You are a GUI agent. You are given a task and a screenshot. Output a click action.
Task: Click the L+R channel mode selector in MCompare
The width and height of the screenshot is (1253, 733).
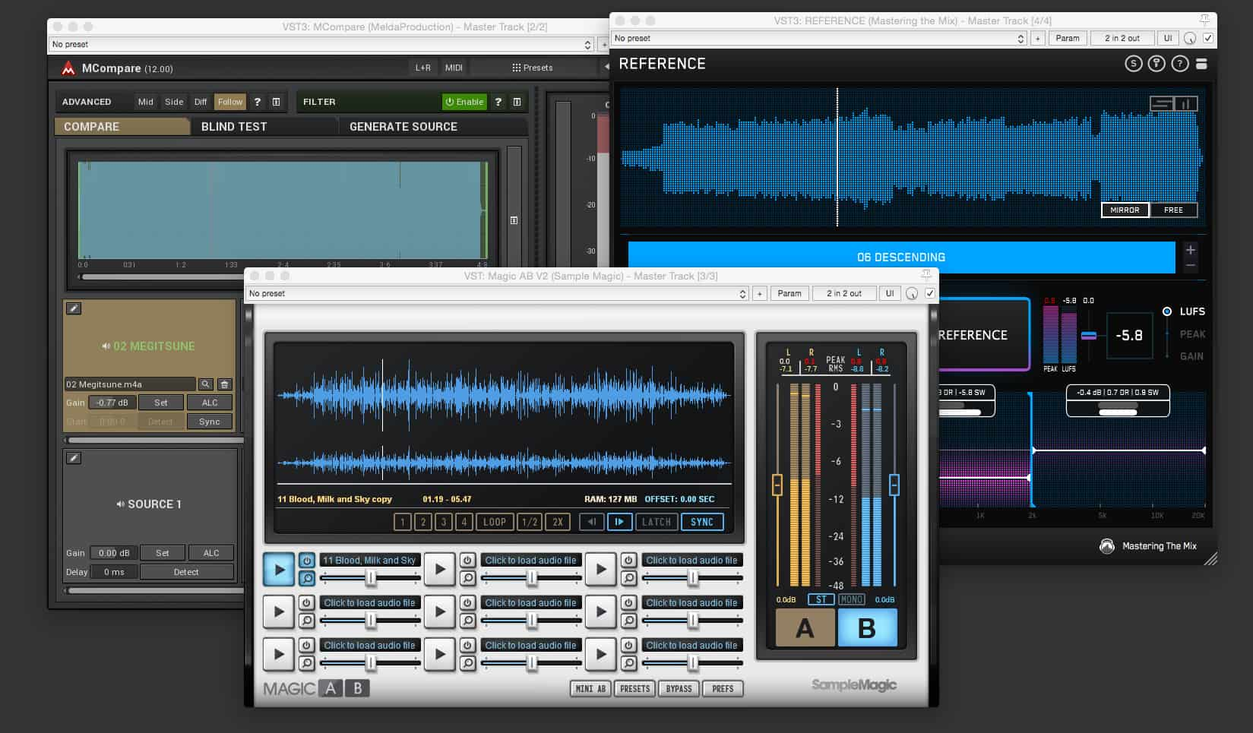(423, 68)
